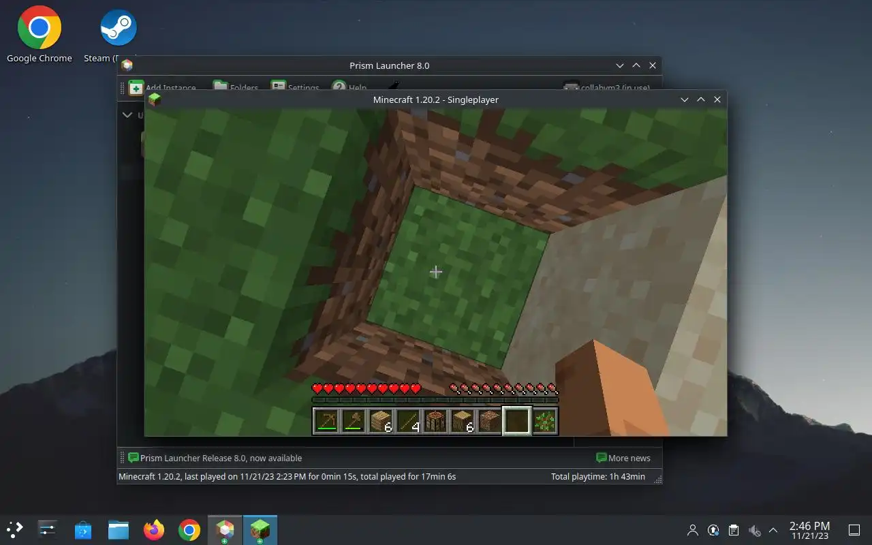Open Google Chrome desktop shortcut

pos(40,34)
